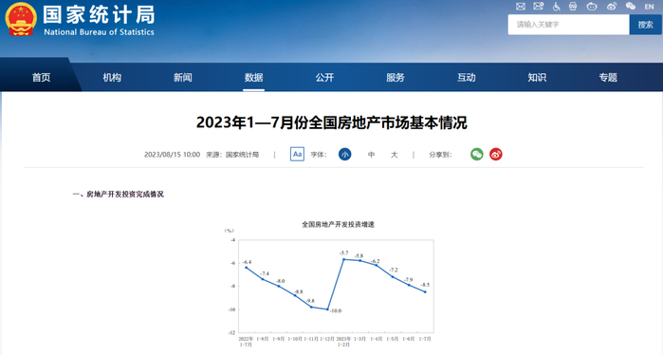Click the -5.8 data label on chart
The width and height of the screenshot is (663, 355).
(x=359, y=256)
